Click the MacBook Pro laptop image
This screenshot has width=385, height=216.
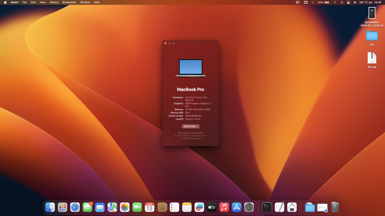click(191, 68)
